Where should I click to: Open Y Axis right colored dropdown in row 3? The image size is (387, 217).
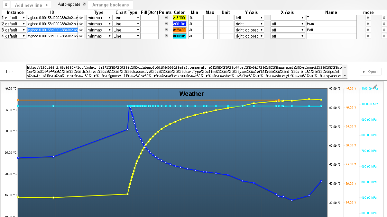pyautogui.click(x=249, y=30)
